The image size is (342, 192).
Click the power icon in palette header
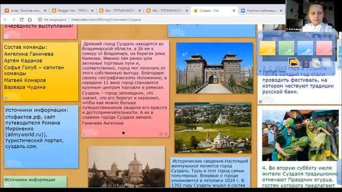[x=324, y=36]
